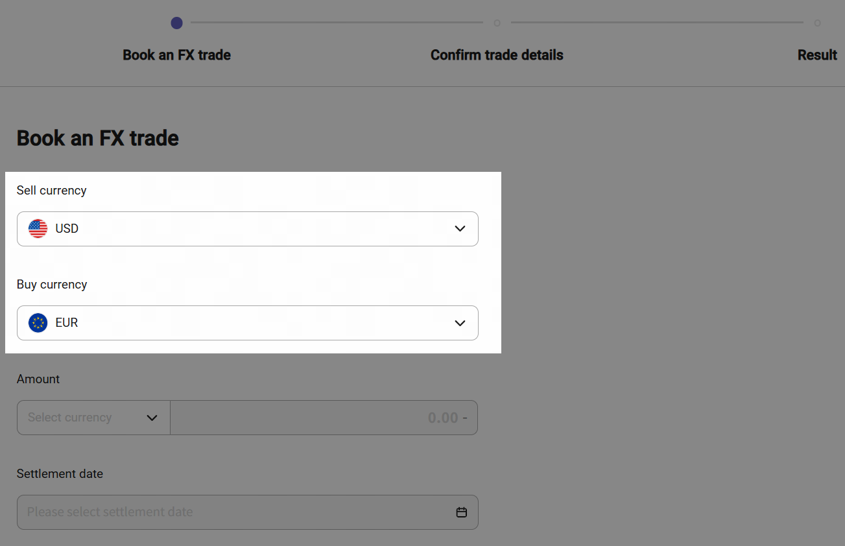
Task: Focus the amount input showing 0.00
Action: (x=324, y=418)
